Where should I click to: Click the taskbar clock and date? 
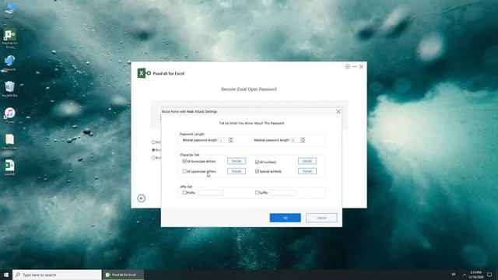coord(475,275)
